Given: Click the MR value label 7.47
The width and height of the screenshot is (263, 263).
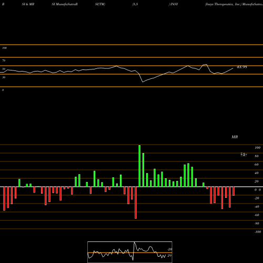Looking at the screenshot, I should click(244, 155).
